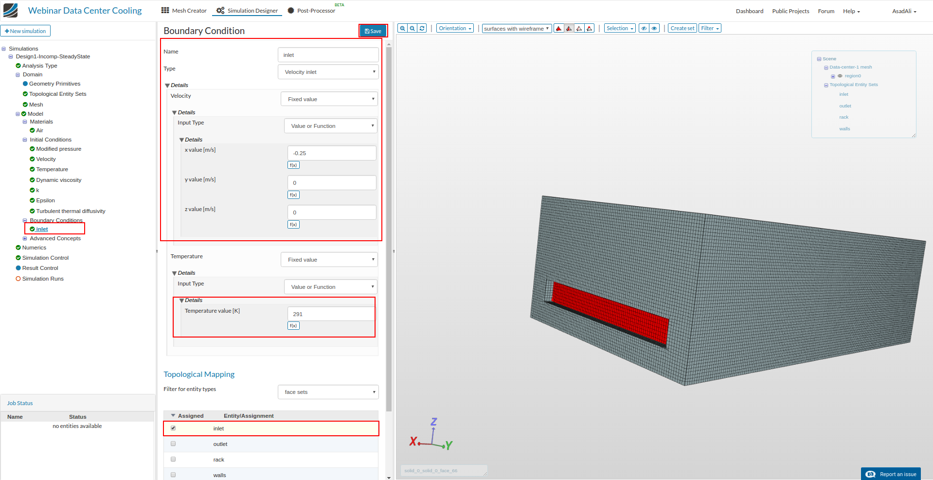Open the render mode 'surfaces with wireframe' dropdown
The width and height of the screenshot is (933, 480).
[x=517, y=28]
